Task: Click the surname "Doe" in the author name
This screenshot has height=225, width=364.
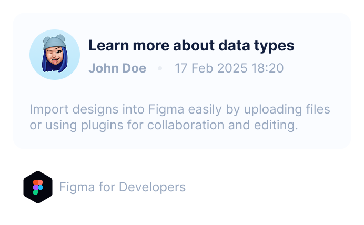Action: coord(135,68)
